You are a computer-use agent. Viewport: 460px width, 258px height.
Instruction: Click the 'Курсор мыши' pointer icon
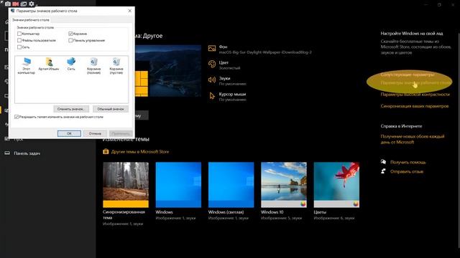pos(212,95)
